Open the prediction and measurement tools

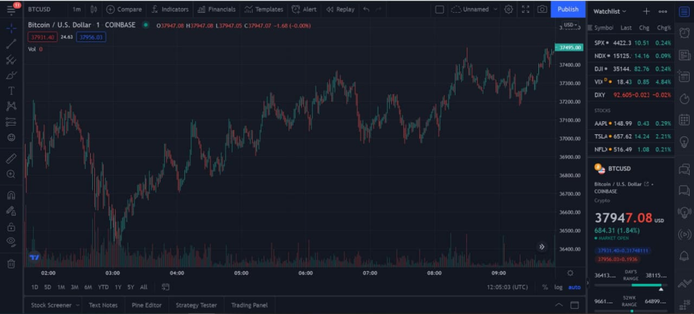click(11, 121)
